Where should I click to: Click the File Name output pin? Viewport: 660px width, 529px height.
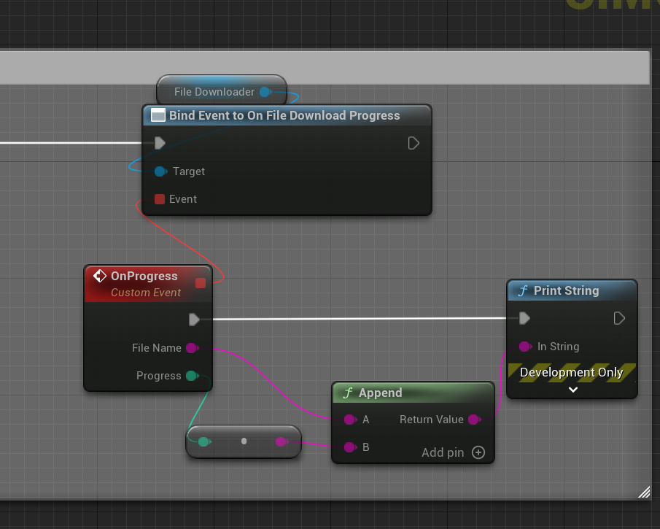[x=193, y=348]
